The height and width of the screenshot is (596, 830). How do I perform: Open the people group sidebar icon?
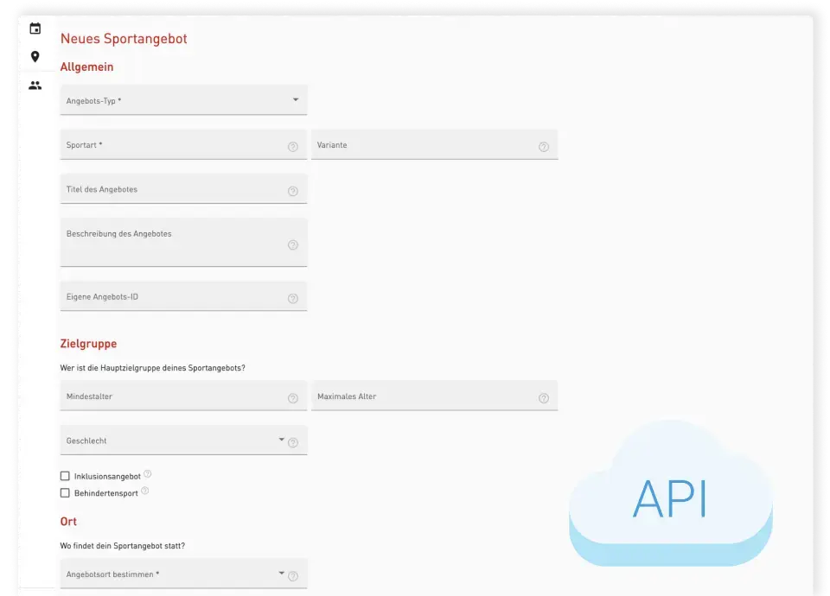[x=35, y=86]
